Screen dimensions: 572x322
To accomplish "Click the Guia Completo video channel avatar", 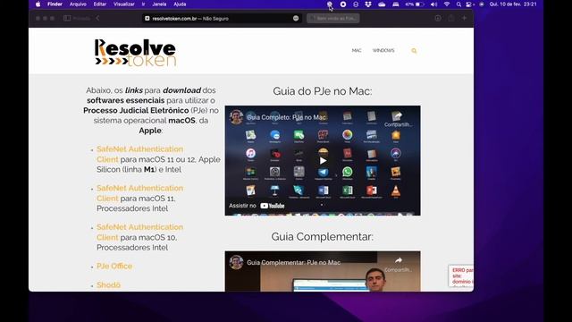I will [236, 117].
